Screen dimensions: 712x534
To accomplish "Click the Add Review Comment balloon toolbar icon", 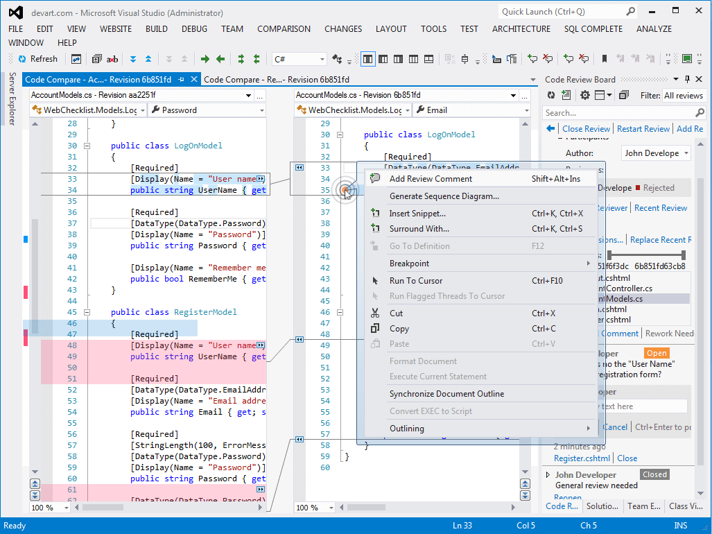I will coord(533,59).
